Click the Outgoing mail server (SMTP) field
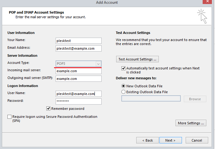Viewport: 215px width, 149px height. click(x=78, y=79)
